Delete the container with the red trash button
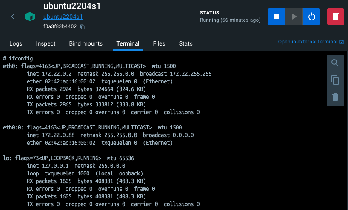348x210 pixels. coord(336,17)
